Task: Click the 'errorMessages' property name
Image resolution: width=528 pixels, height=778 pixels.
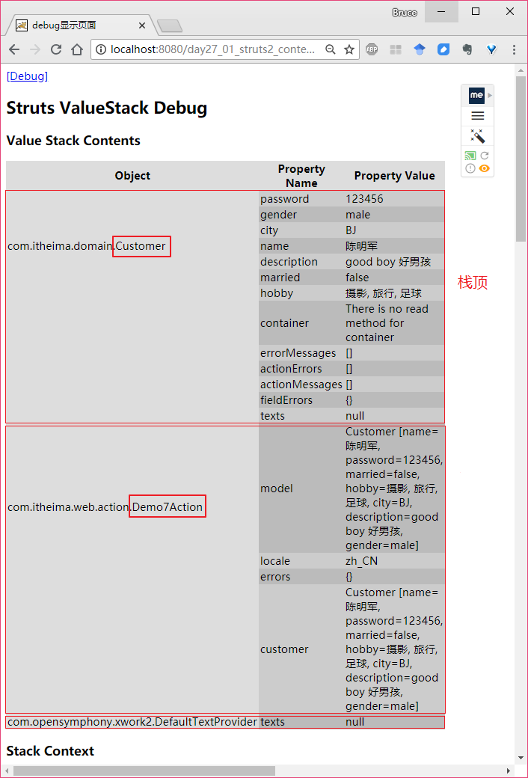Action: [298, 353]
